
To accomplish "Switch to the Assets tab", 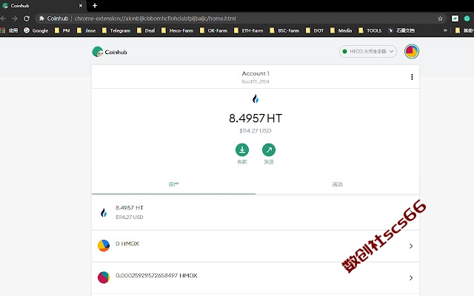I will (173, 184).
